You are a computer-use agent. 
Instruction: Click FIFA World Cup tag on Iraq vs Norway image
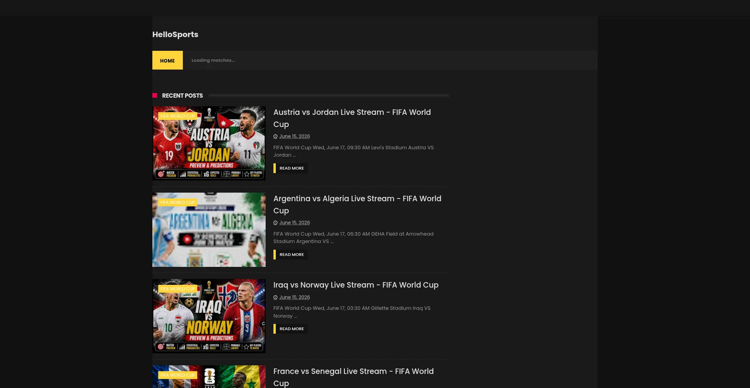[178, 289]
